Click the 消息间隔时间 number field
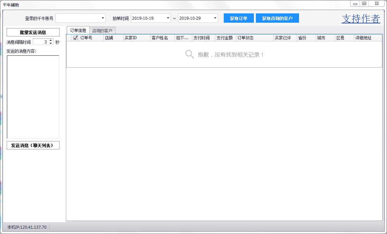 point(41,42)
